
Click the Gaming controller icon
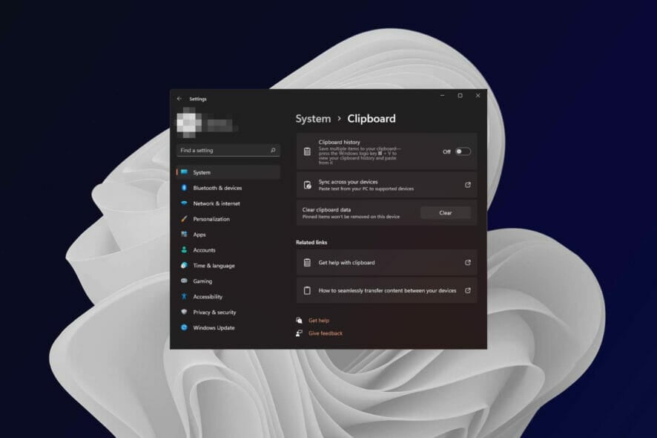point(184,281)
